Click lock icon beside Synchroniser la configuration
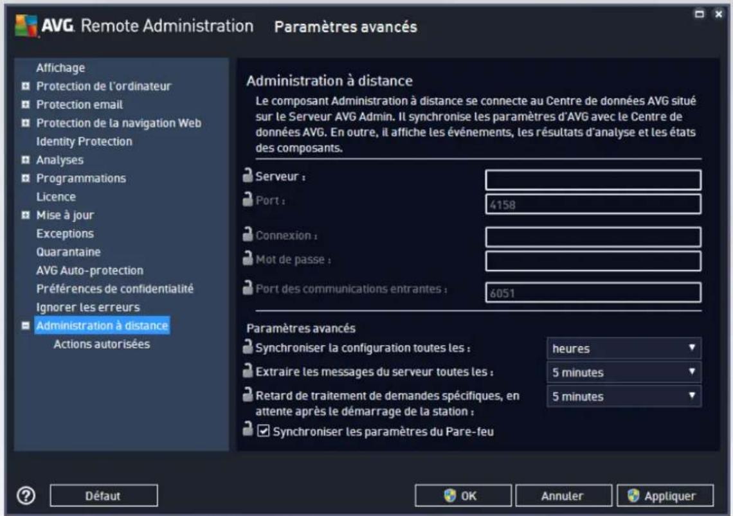This screenshot has width=733, height=516. 248,346
